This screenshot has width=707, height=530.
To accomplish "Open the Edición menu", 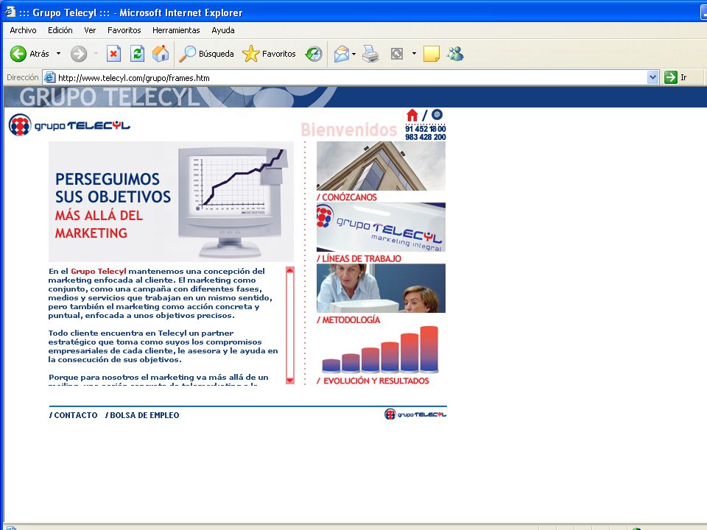I will [60, 30].
